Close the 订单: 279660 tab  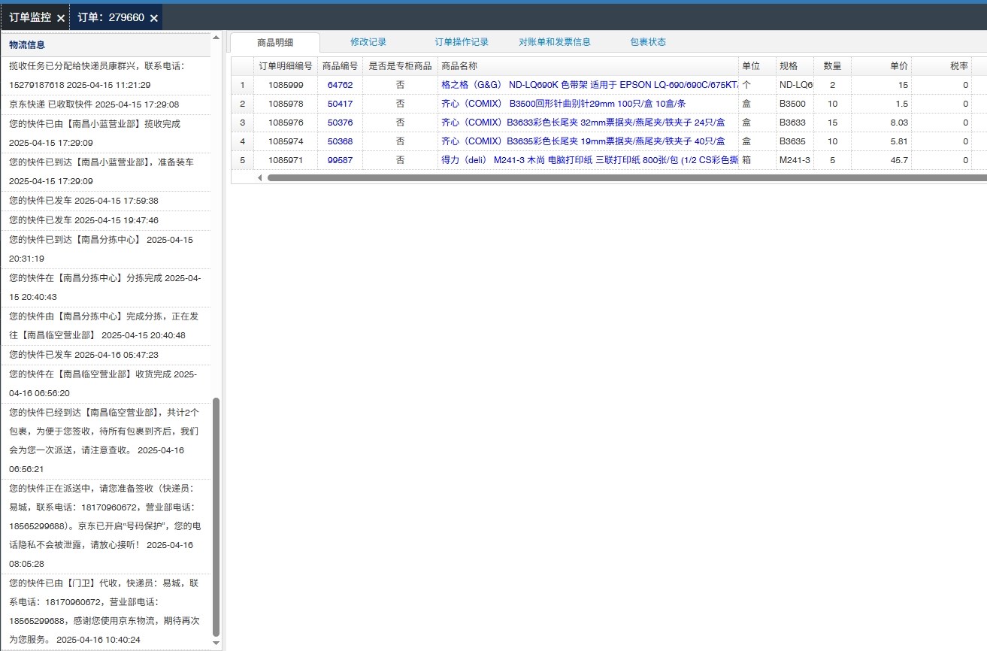pos(153,18)
